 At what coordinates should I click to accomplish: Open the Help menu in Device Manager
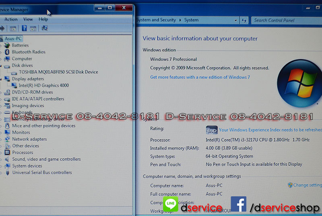(x=43, y=19)
